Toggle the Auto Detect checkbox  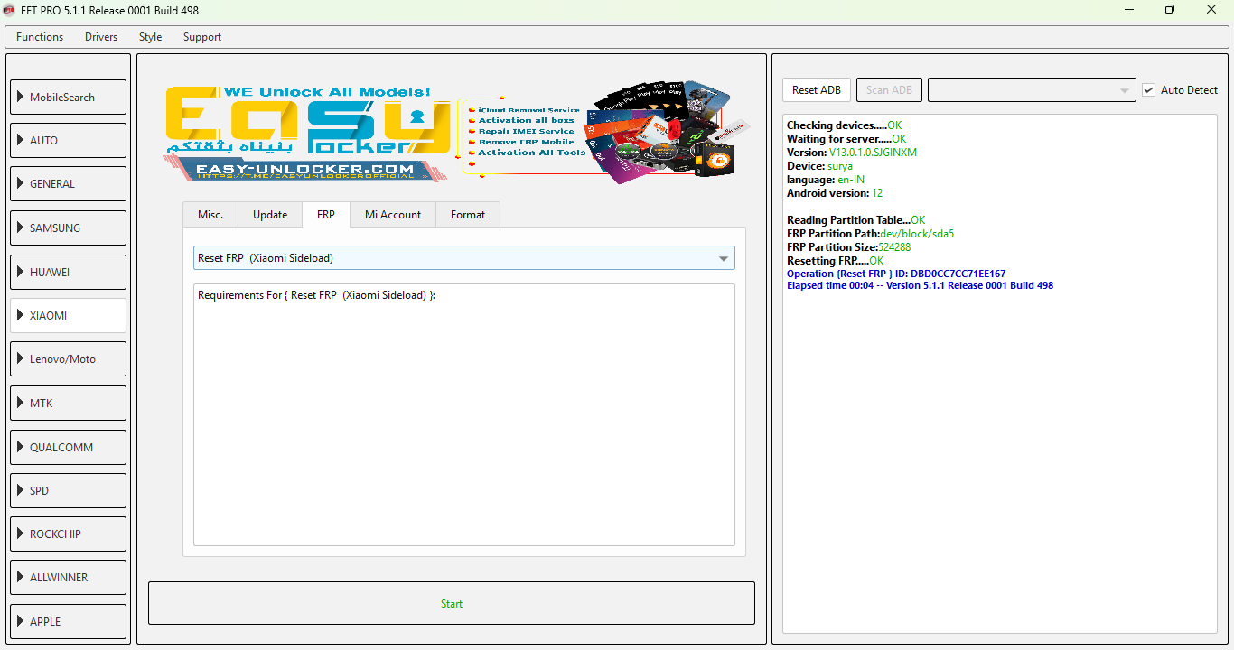click(x=1149, y=90)
